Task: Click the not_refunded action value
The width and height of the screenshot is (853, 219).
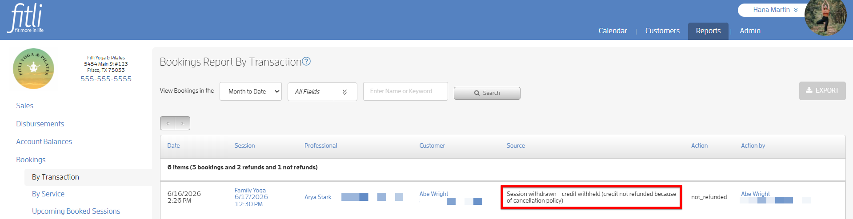Action: point(709,197)
